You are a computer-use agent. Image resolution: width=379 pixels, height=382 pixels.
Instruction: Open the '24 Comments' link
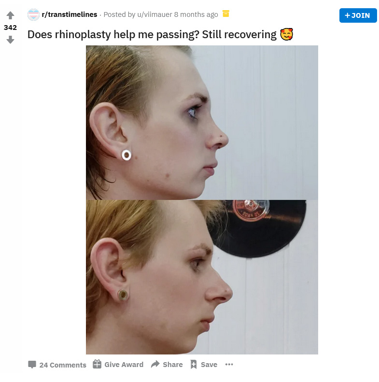[x=63, y=365]
